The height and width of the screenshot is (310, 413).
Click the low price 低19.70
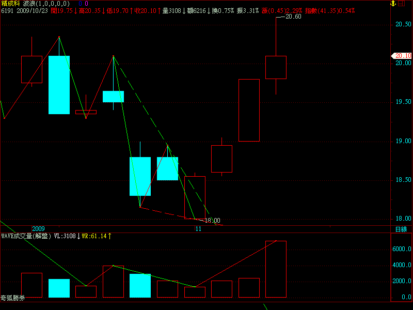pos(118,11)
